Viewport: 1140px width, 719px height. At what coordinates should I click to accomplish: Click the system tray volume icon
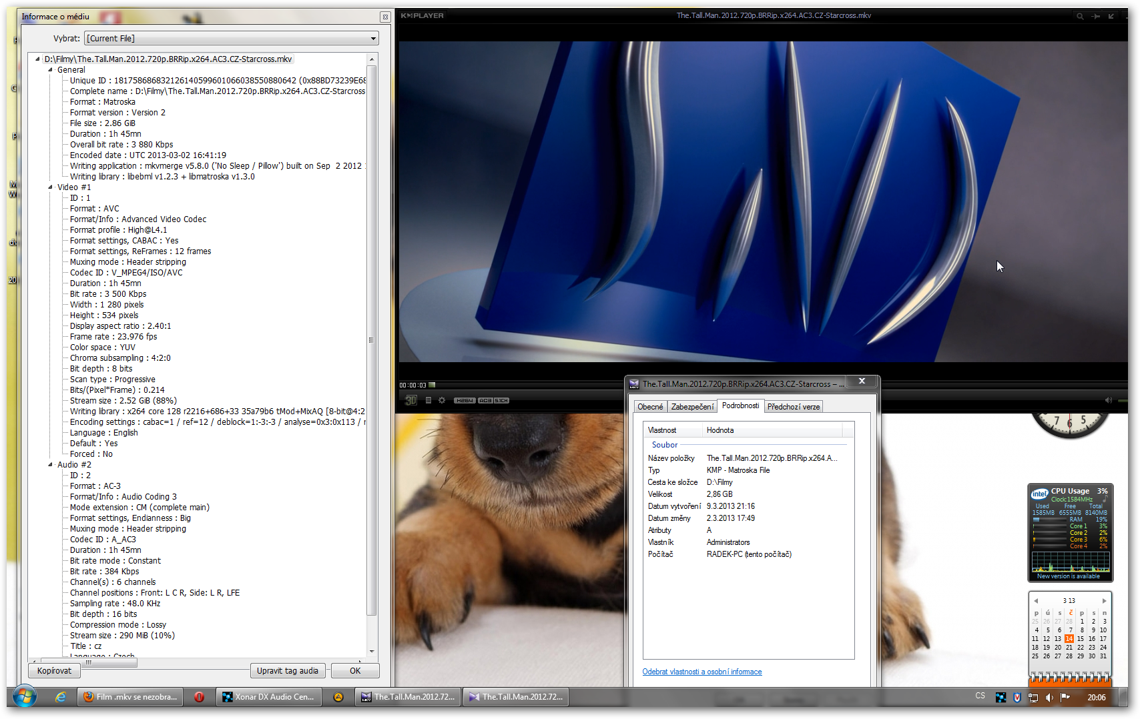tap(1049, 698)
